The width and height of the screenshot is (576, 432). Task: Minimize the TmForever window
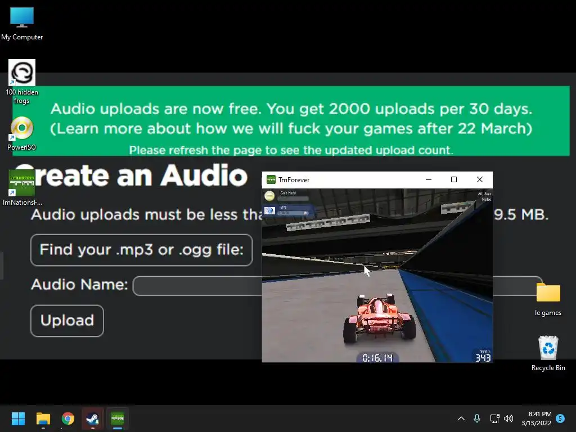tap(428, 179)
